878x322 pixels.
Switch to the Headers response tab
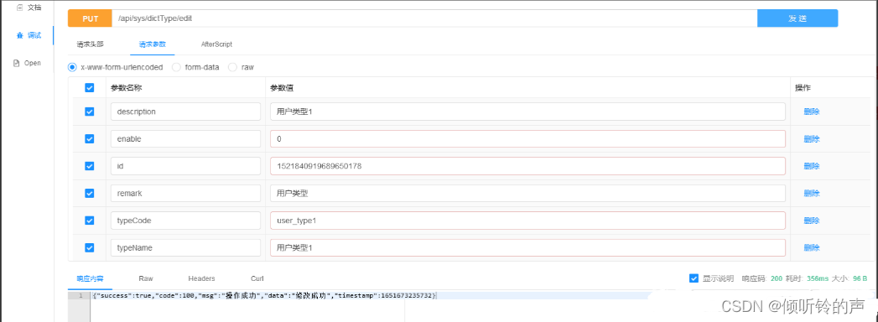(x=201, y=278)
